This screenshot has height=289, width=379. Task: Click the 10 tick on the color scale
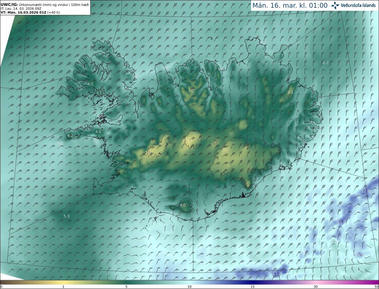coord(189,287)
